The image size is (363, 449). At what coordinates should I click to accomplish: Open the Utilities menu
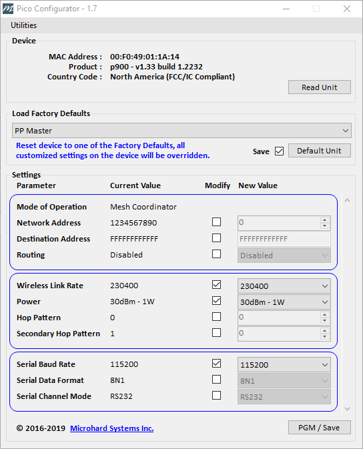tap(24, 25)
